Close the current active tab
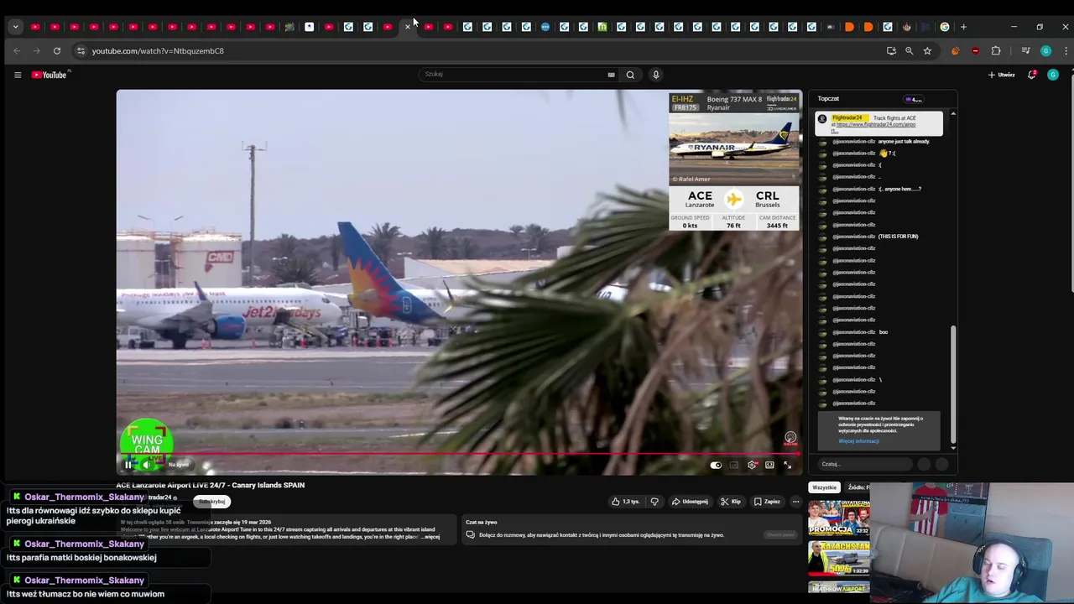Screen dimensions: 1074x604 408,27
